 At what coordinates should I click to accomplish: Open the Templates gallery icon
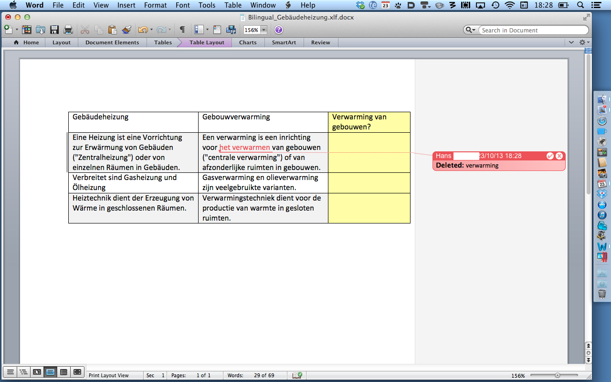27,30
